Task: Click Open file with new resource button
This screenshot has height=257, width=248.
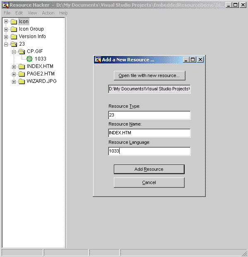Action: coord(149,75)
